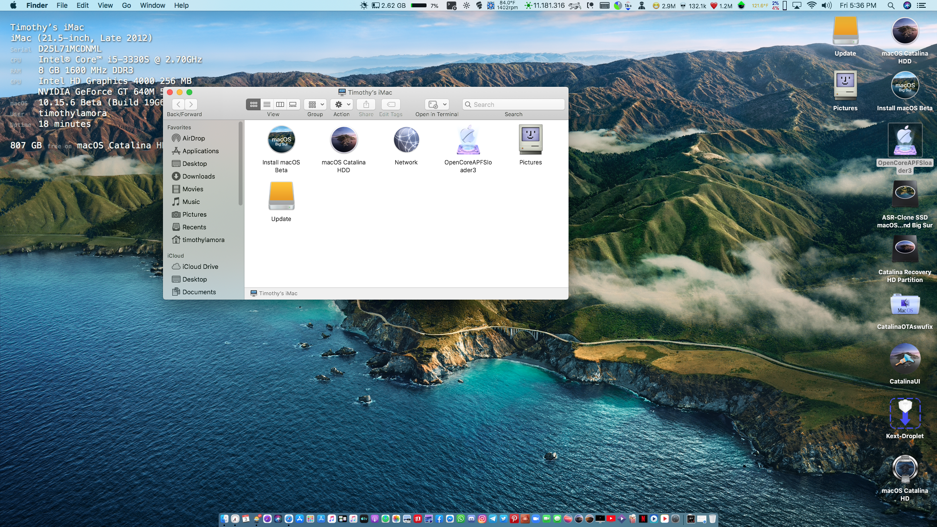Viewport: 937px width, 527px height.
Task: Select Pictures in the Favorites sidebar
Action: point(189,214)
